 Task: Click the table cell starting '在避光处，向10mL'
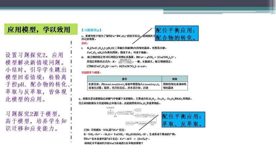click(125, 86)
